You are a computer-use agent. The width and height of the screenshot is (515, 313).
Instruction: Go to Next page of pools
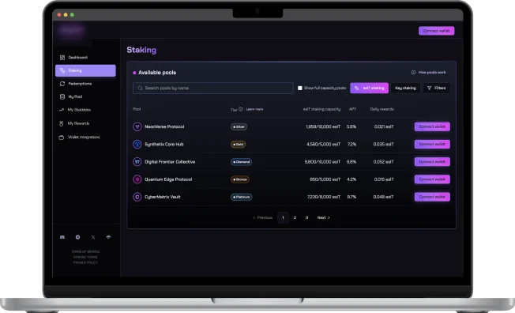324,217
